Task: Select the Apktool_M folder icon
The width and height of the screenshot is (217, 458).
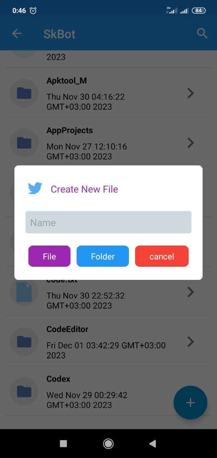Action: (24, 93)
